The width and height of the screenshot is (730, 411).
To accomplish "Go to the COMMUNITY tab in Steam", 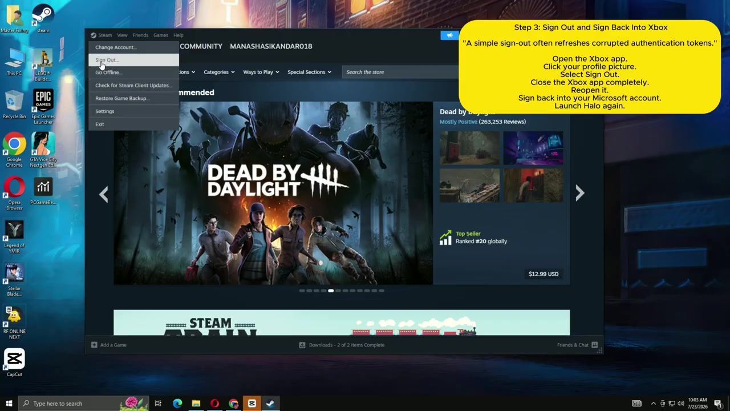I will click(201, 46).
